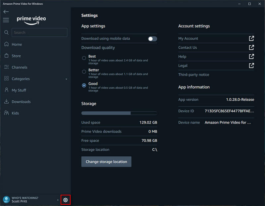
Task: Select Better download quality
Action: (84, 72)
